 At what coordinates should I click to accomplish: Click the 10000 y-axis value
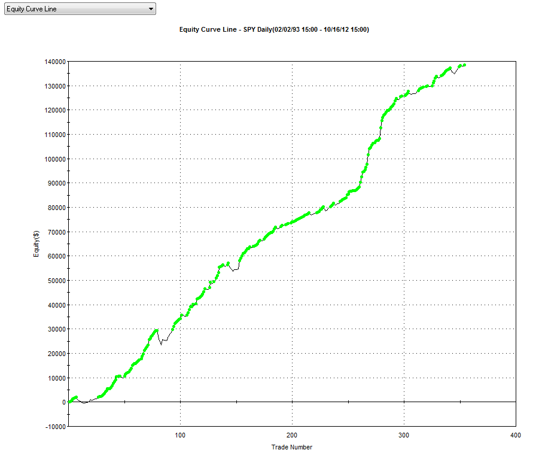click(57, 378)
